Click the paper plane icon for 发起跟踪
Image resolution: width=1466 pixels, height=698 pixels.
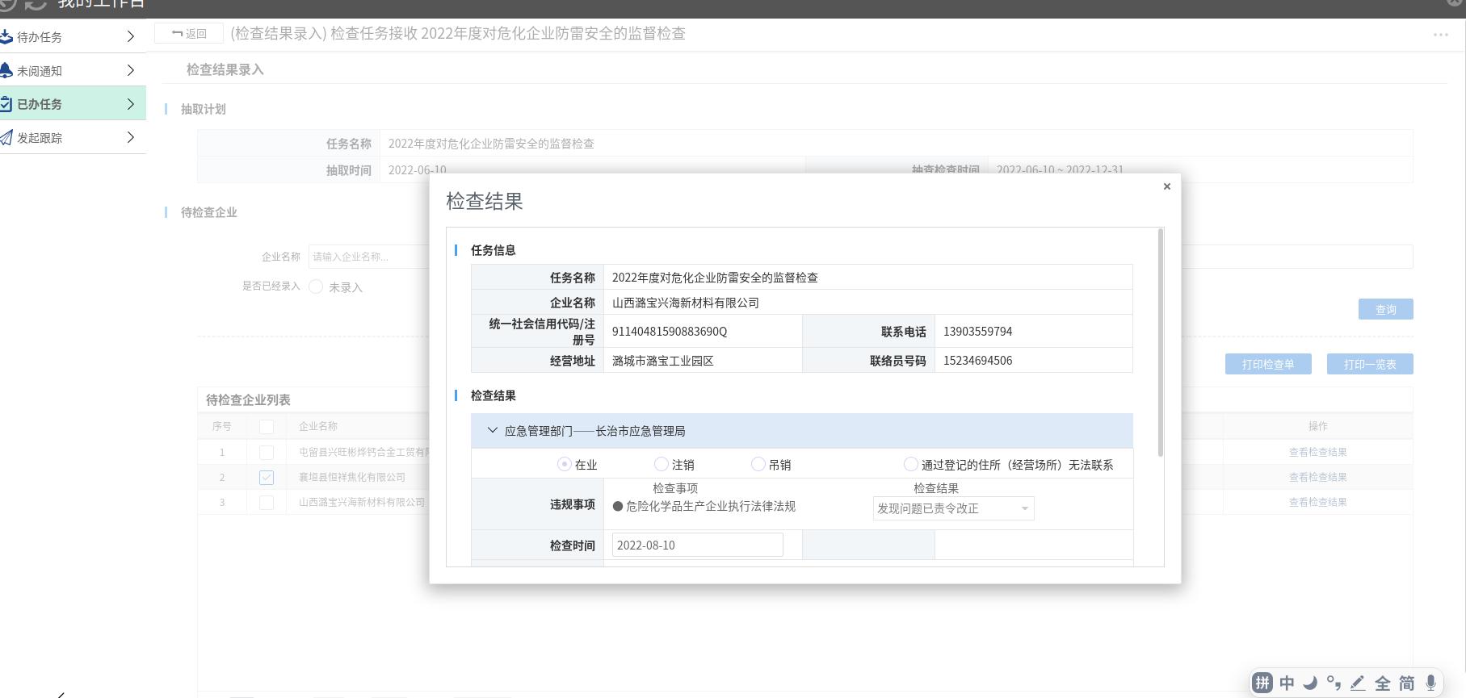6,138
